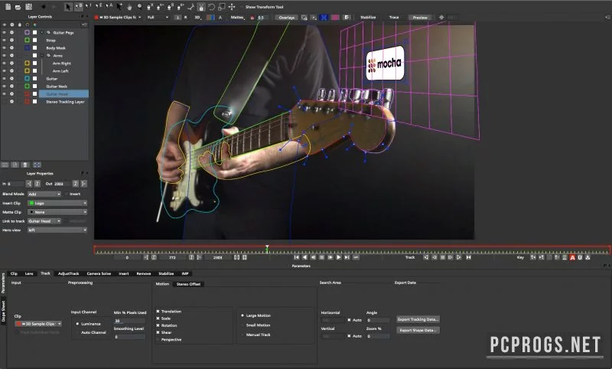
Task: Go to the last frame
Action: click(x=347, y=257)
